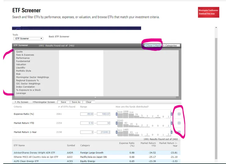226x164 pixels.
Task: Sort results by the Market Return 1-Year results column header
Action: [x=168, y=144]
